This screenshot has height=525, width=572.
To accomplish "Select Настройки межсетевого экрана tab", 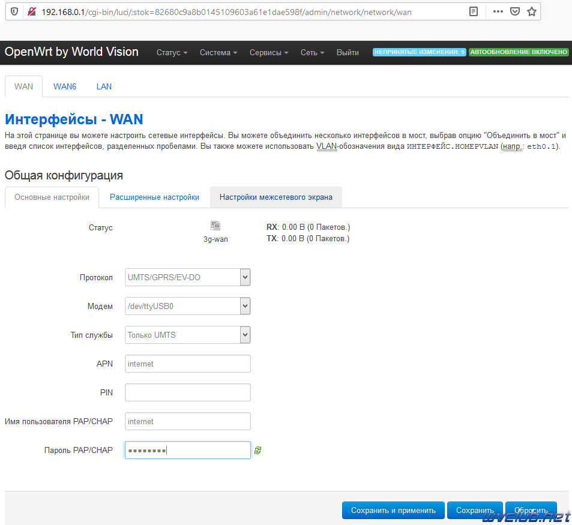I will click(x=275, y=197).
